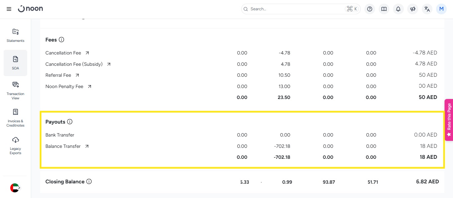Click the Rate this Page tab
Viewport: 453px width, 198px height.
[x=449, y=120]
